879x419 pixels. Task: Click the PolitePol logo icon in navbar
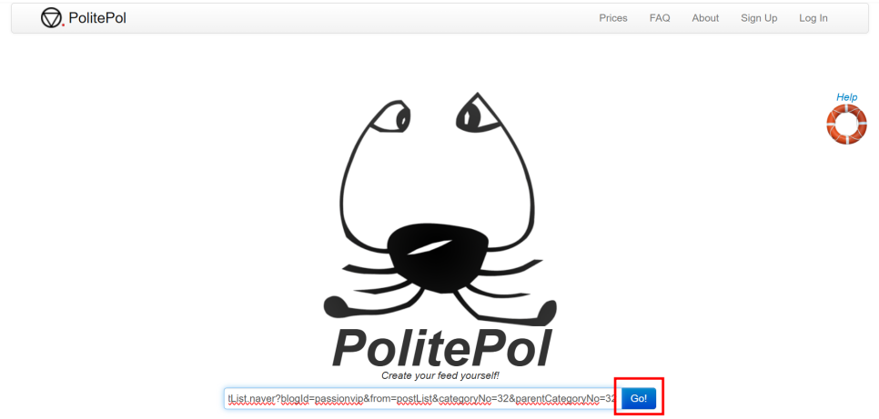click(52, 18)
